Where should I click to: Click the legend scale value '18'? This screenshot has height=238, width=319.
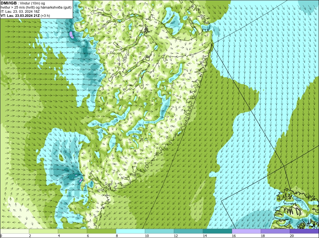263,236
